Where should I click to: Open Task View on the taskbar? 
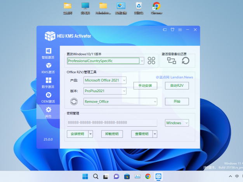106,177
